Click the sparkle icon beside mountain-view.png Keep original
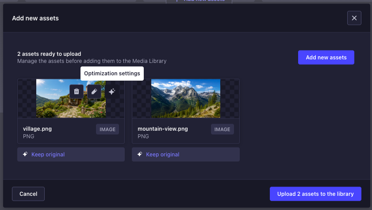Viewport: 372px width, 210px height. tap(140, 154)
